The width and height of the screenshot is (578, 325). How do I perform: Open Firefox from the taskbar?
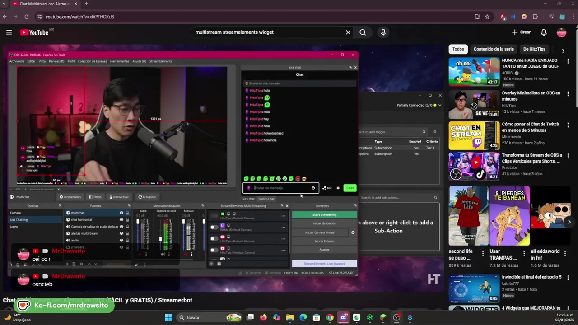(263, 317)
